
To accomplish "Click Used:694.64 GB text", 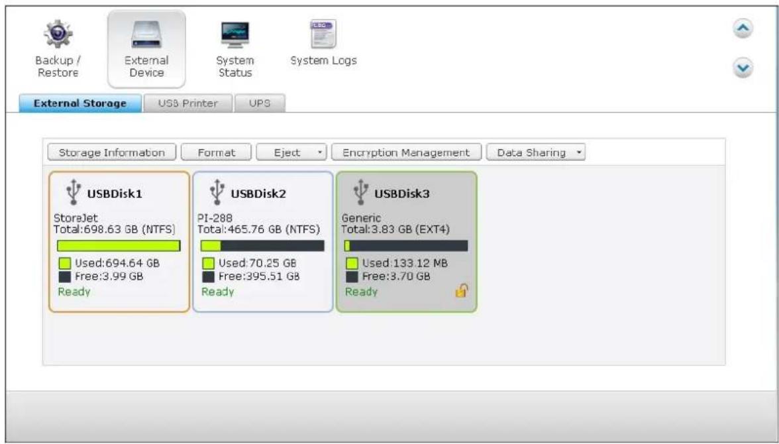I will 117,264.
